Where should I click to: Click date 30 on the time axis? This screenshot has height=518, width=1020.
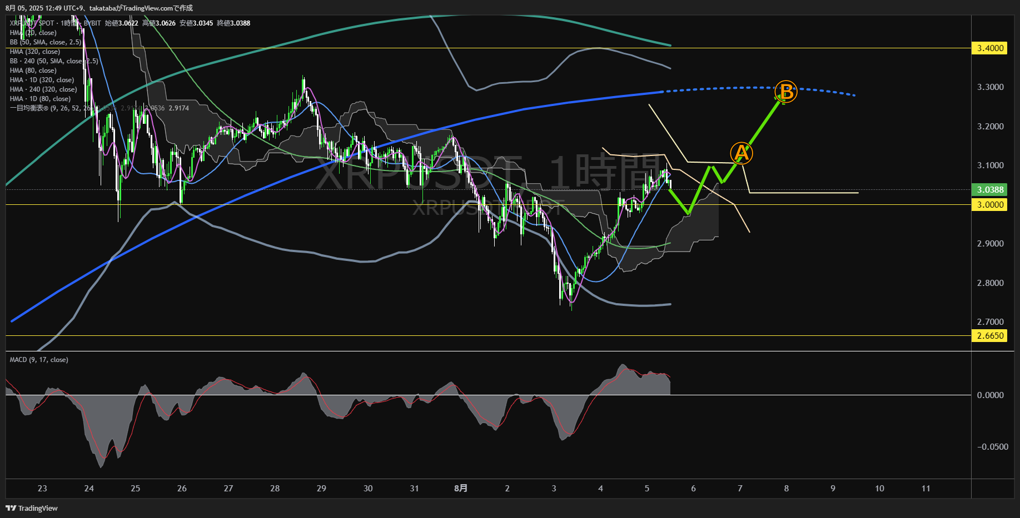pos(368,489)
